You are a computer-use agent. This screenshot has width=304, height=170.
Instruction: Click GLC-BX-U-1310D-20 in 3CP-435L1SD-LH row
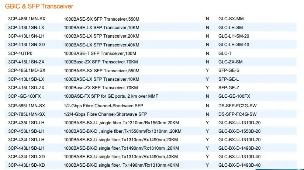point(239,123)
